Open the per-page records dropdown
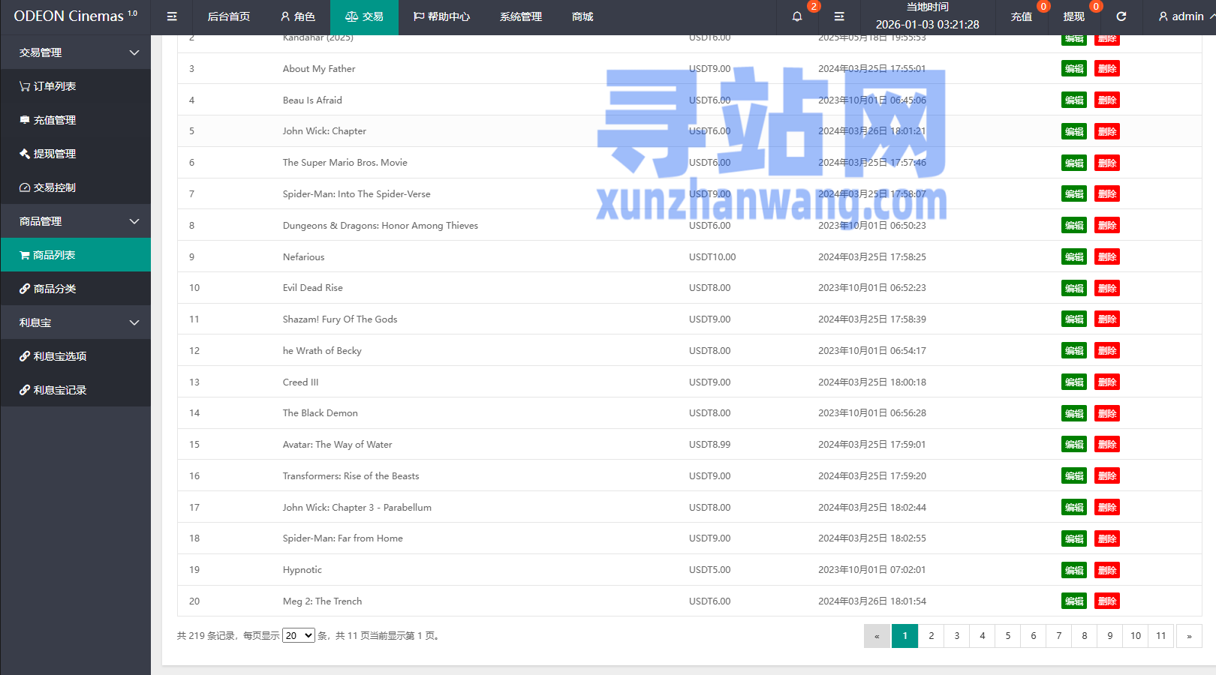Screen dimensions: 1216x675 (298, 635)
